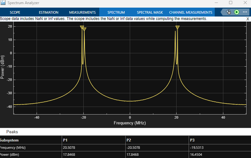Select the Measurements tab
Screen dimensions: 251x158
pyautogui.click(x=82, y=12)
